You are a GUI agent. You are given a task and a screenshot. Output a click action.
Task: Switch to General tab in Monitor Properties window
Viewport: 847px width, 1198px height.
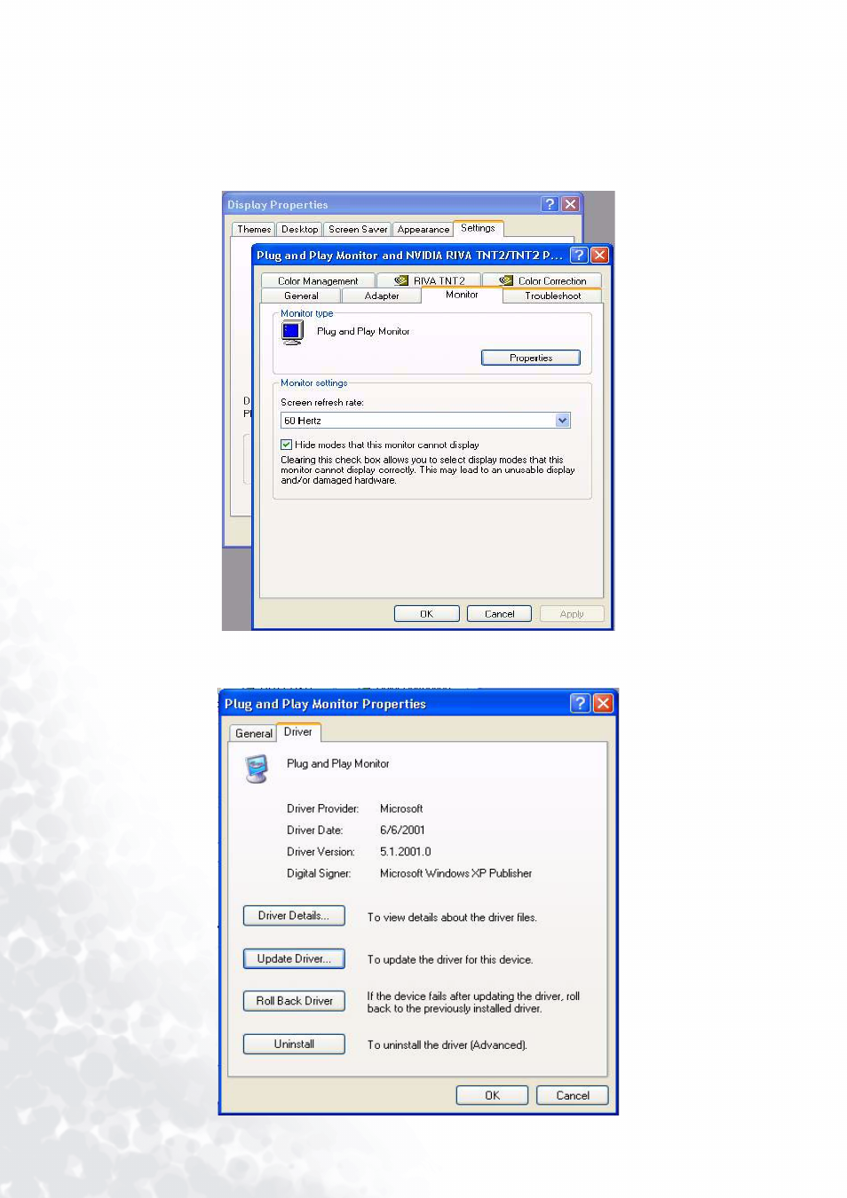254,733
